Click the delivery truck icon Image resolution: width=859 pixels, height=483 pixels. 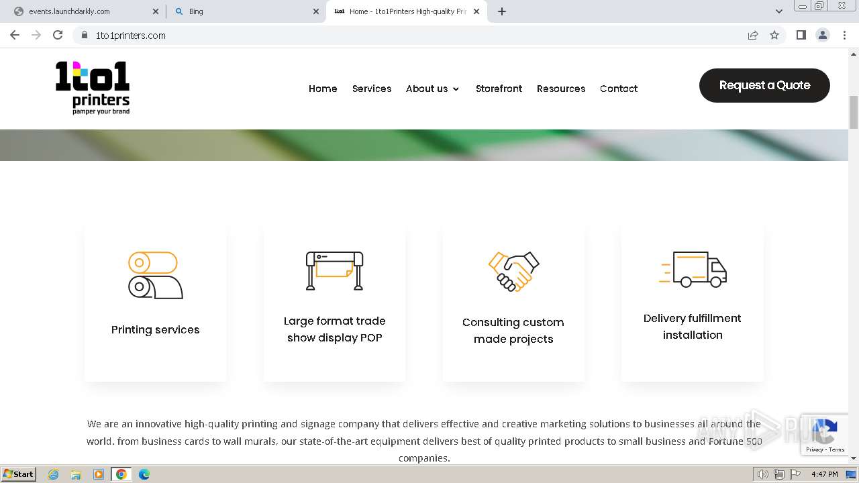tap(693, 270)
